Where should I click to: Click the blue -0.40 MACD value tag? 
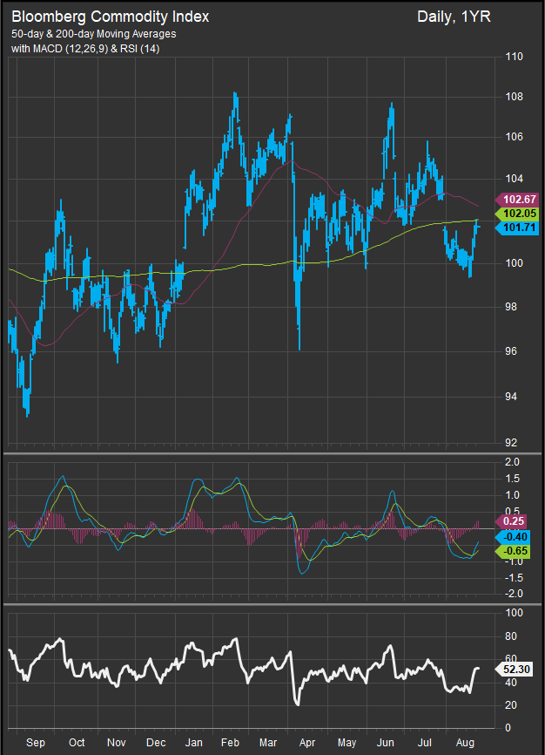click(515, 536)
